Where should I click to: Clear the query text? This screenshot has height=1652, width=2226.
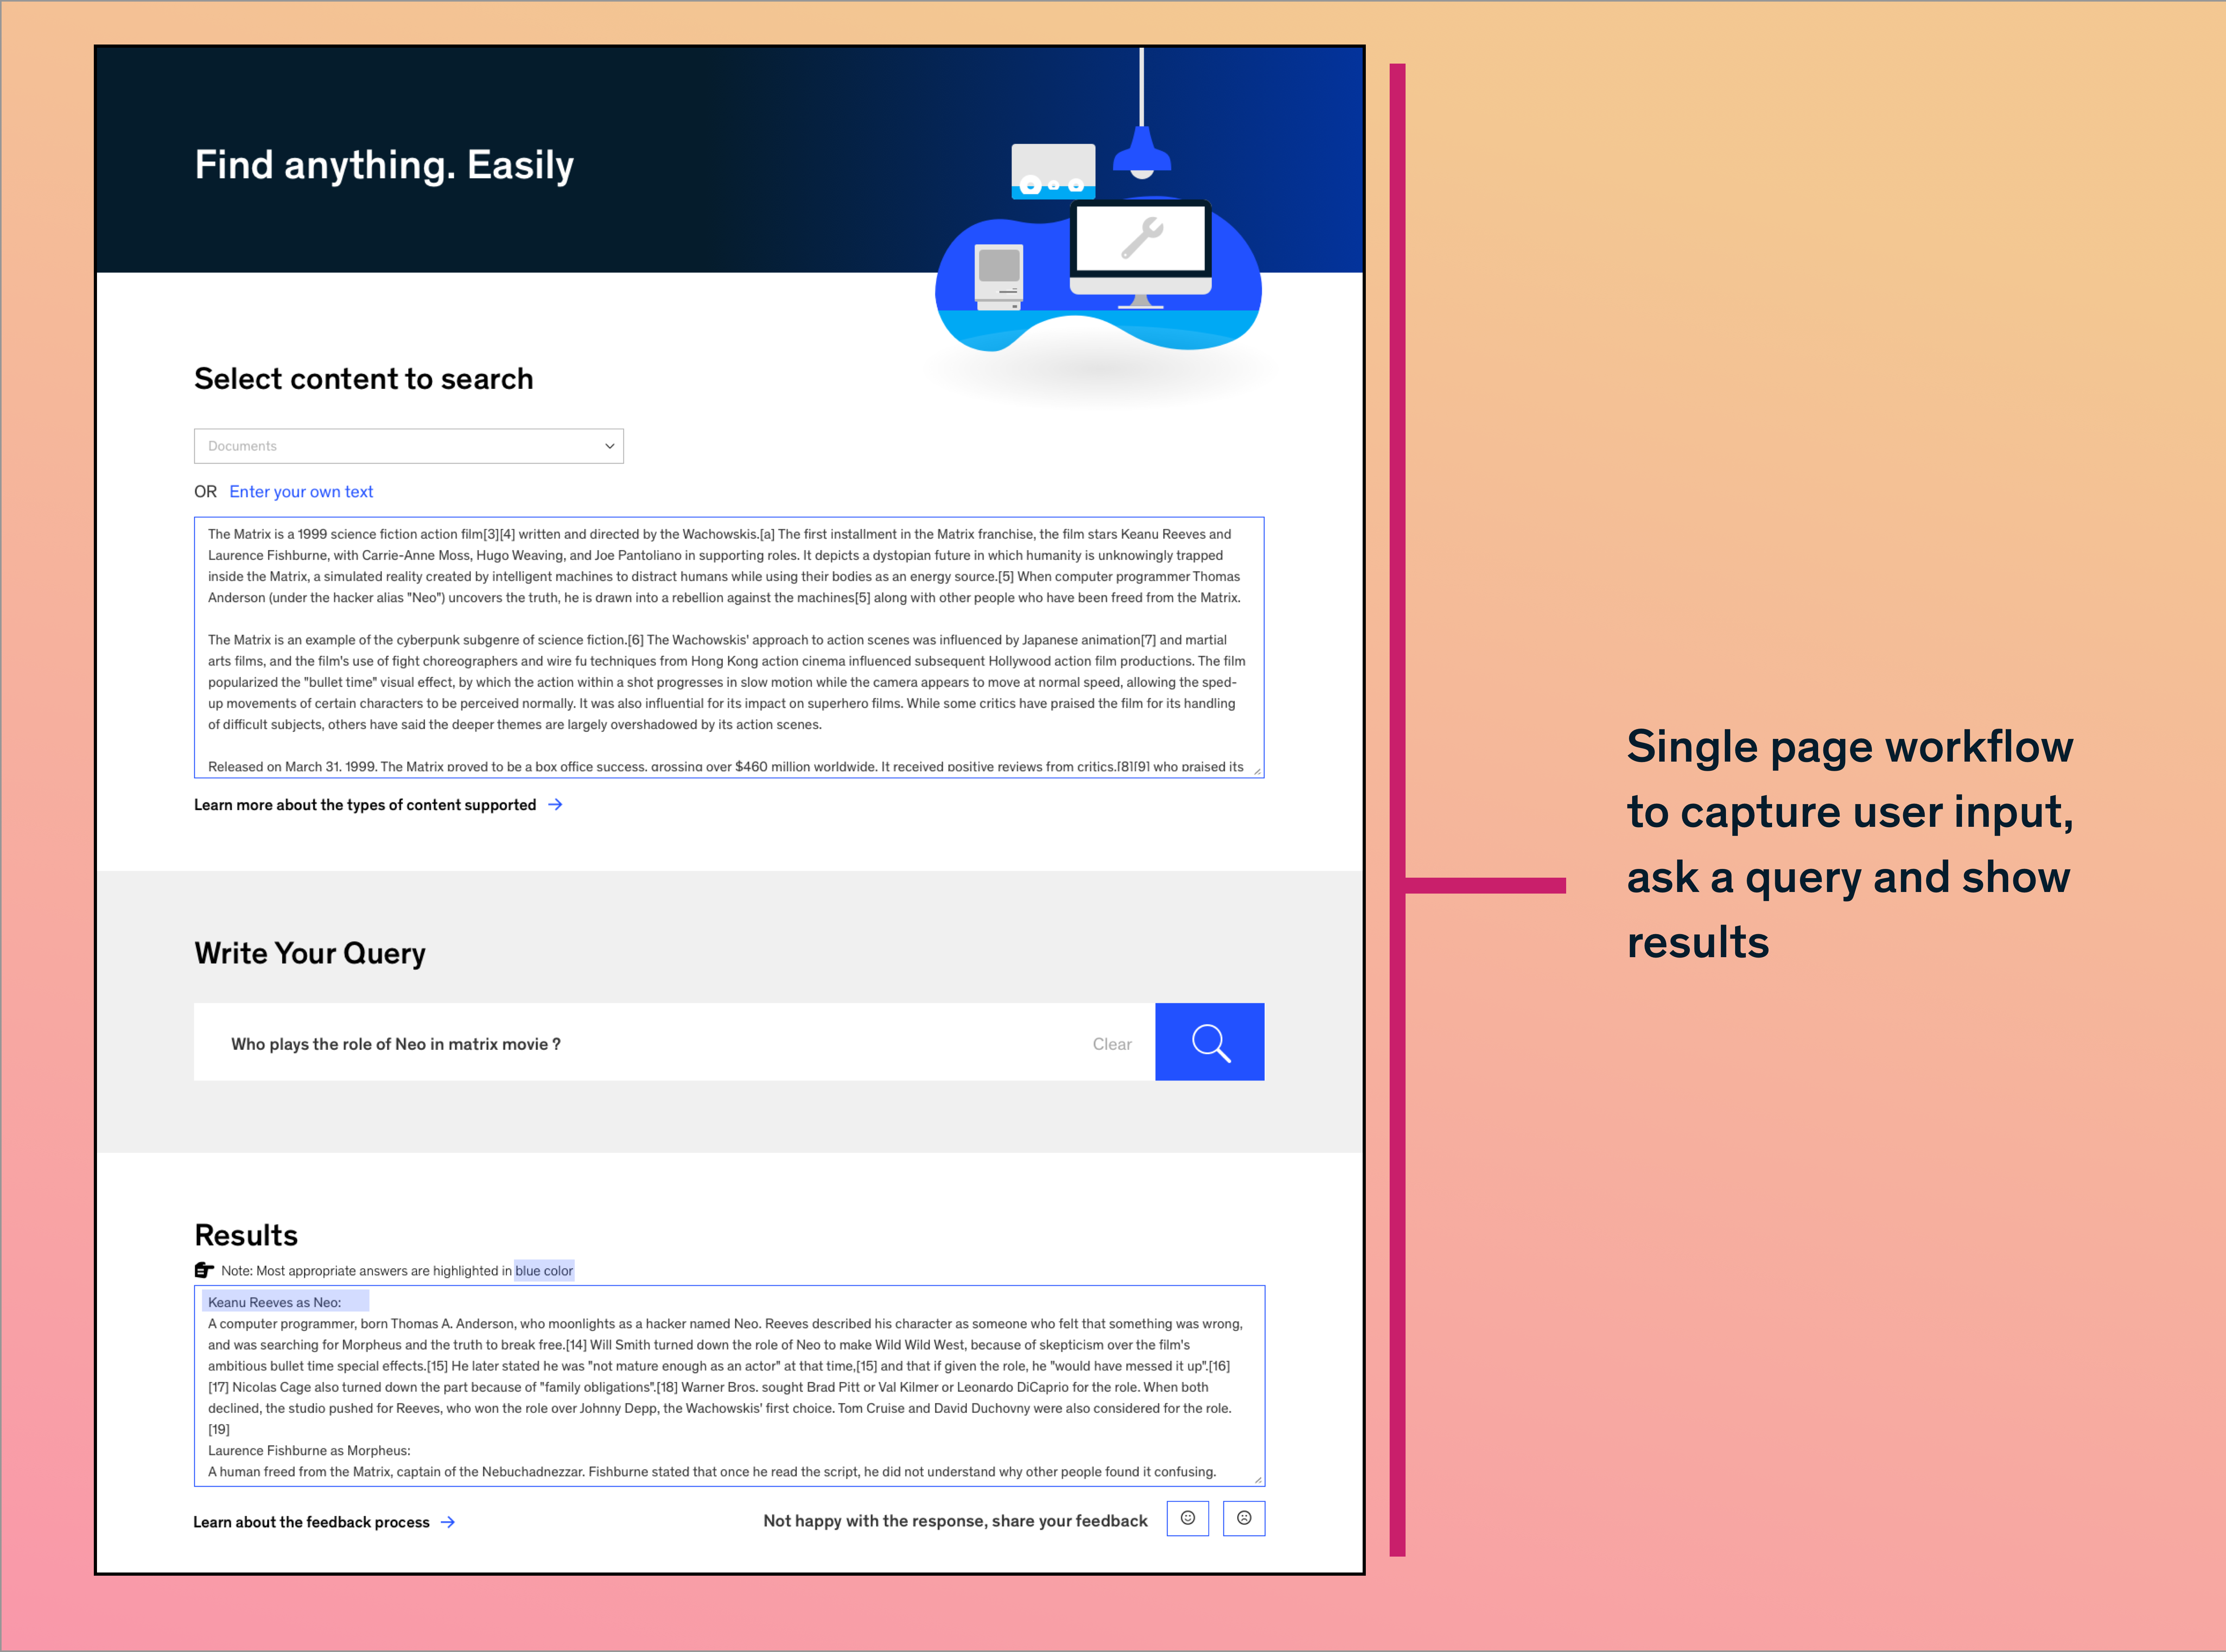[1111, 1044]
